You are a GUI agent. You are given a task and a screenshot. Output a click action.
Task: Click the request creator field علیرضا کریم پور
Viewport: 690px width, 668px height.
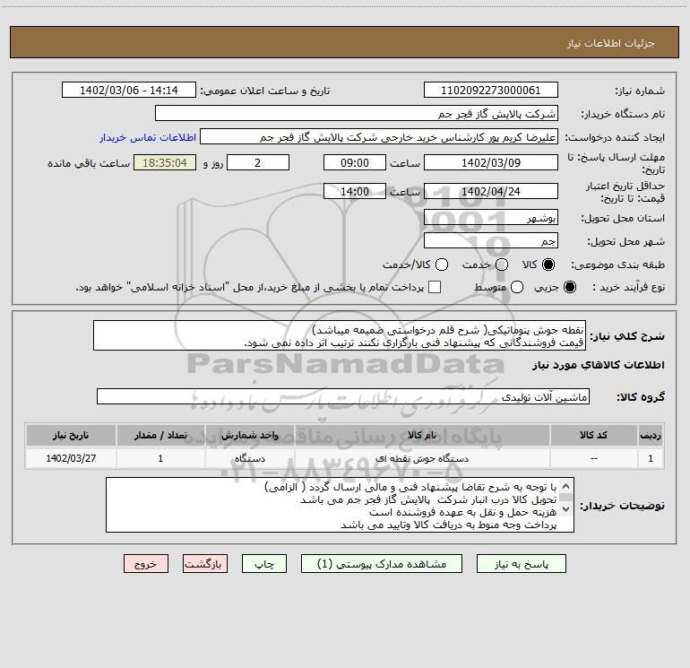pyautogui.click(x=379, y=137)
